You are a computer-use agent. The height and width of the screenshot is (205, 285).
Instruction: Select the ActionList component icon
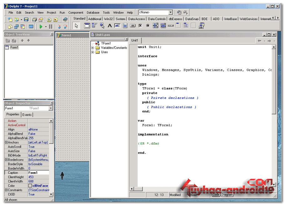pyautogui.click(x=201, y=26)
